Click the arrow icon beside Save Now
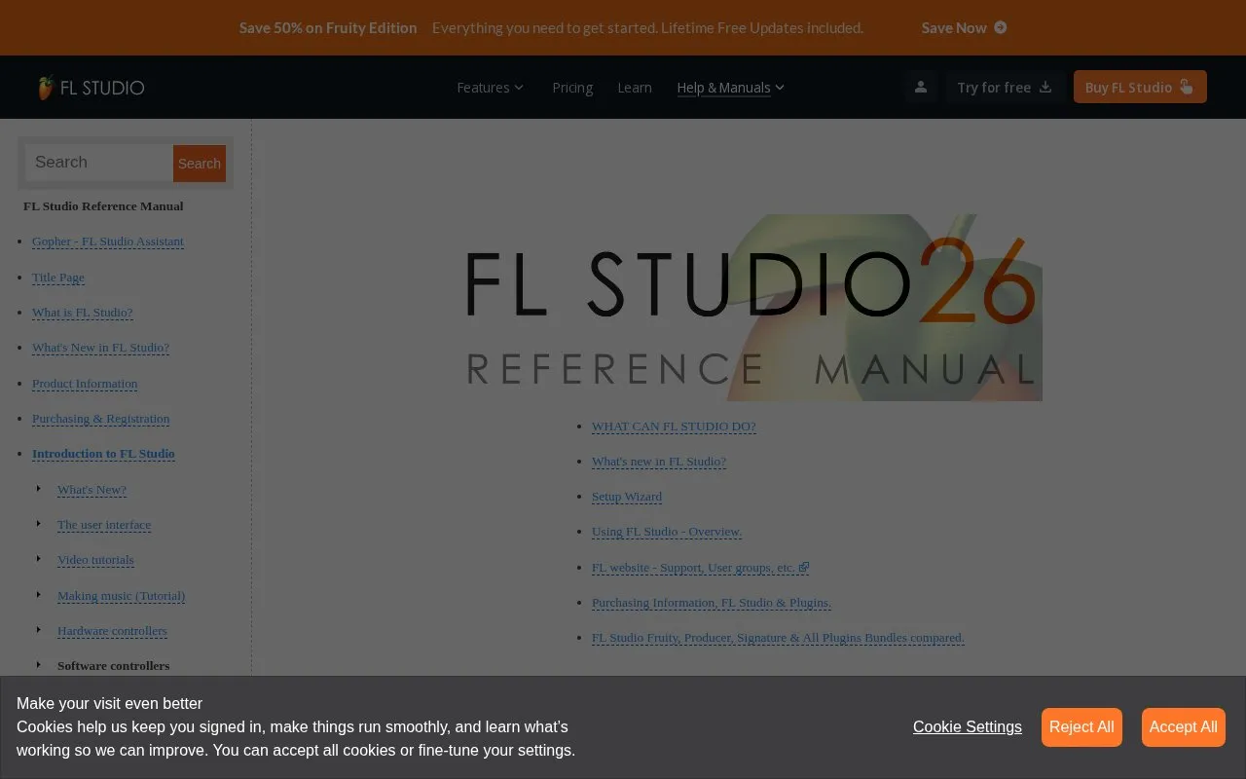The width and height of the screenshot is (1246, 779). pos(1001,27)
